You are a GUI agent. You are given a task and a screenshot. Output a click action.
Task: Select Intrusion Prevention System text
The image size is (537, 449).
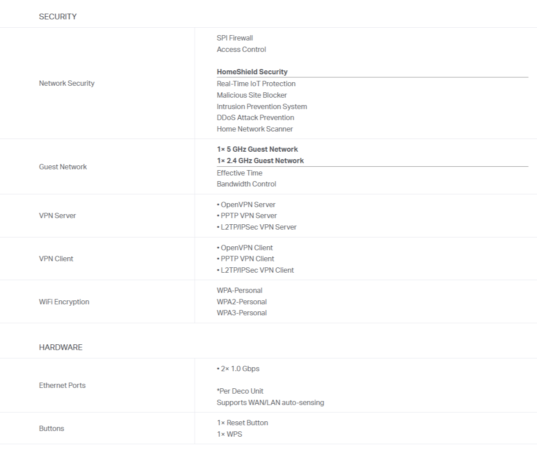tap(261, 106)
